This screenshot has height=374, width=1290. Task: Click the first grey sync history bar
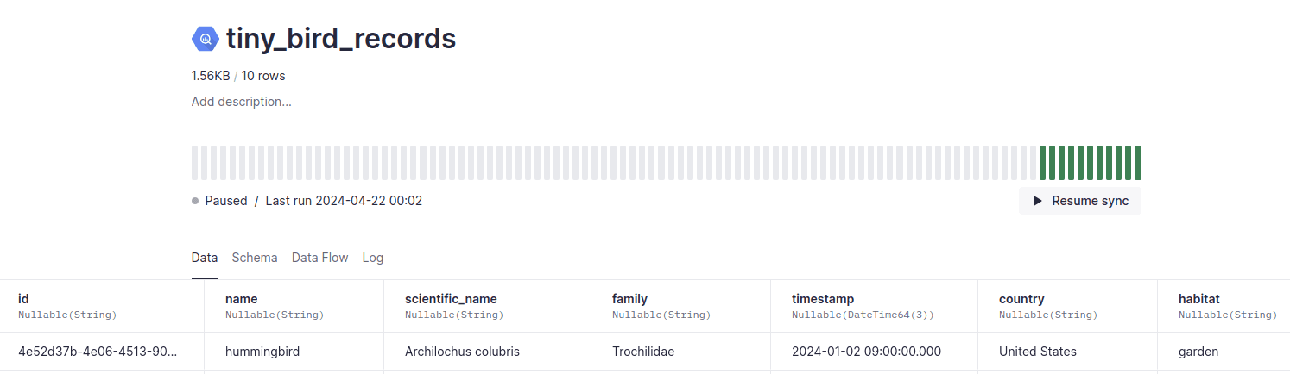[195, 163]
